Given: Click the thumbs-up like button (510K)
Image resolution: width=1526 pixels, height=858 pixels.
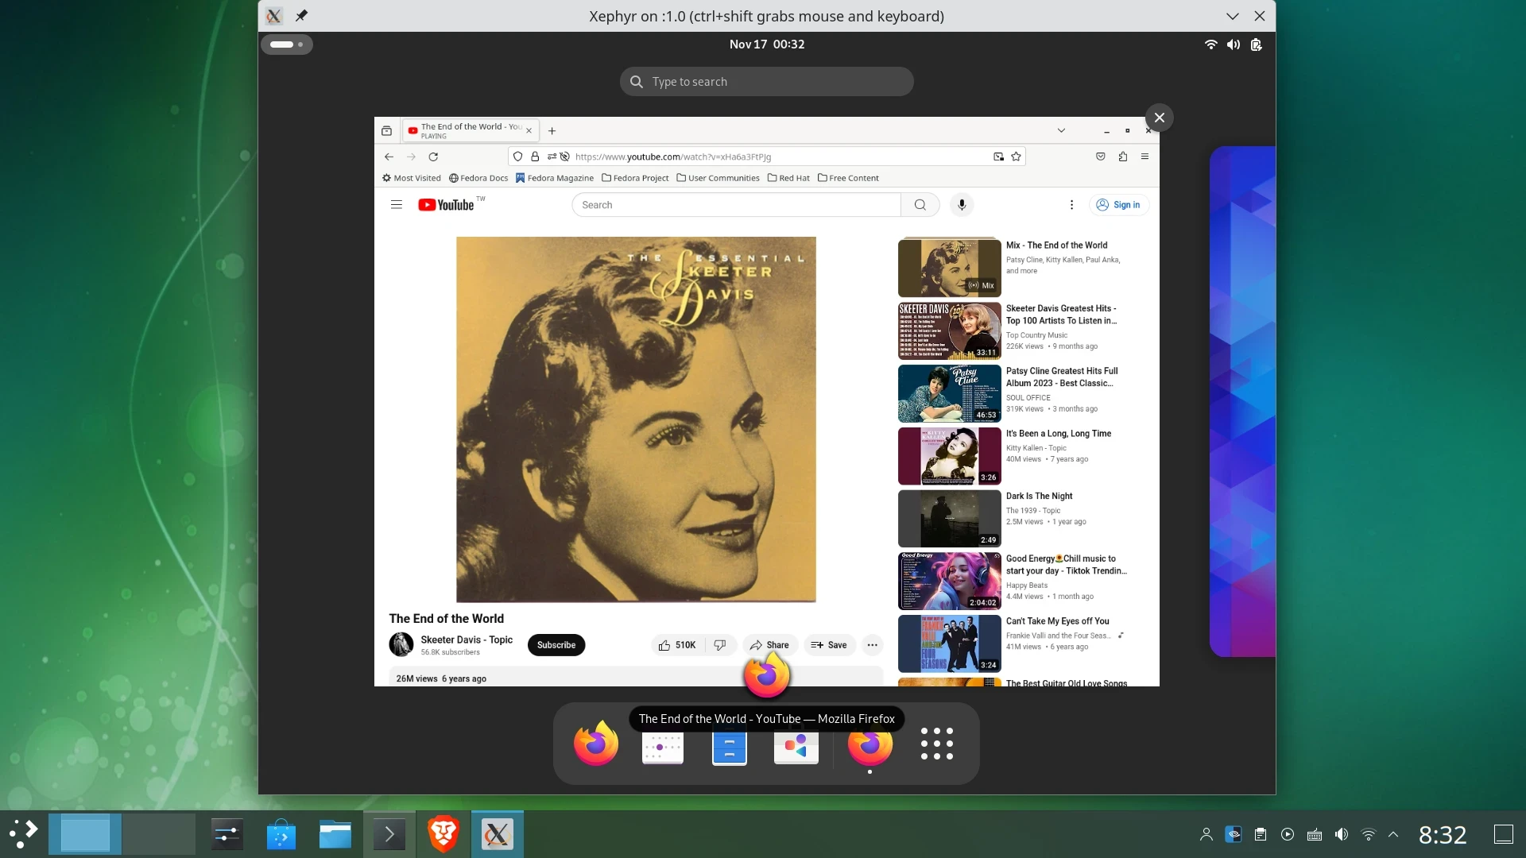Looking at the screenshot, I should (676, 645).
